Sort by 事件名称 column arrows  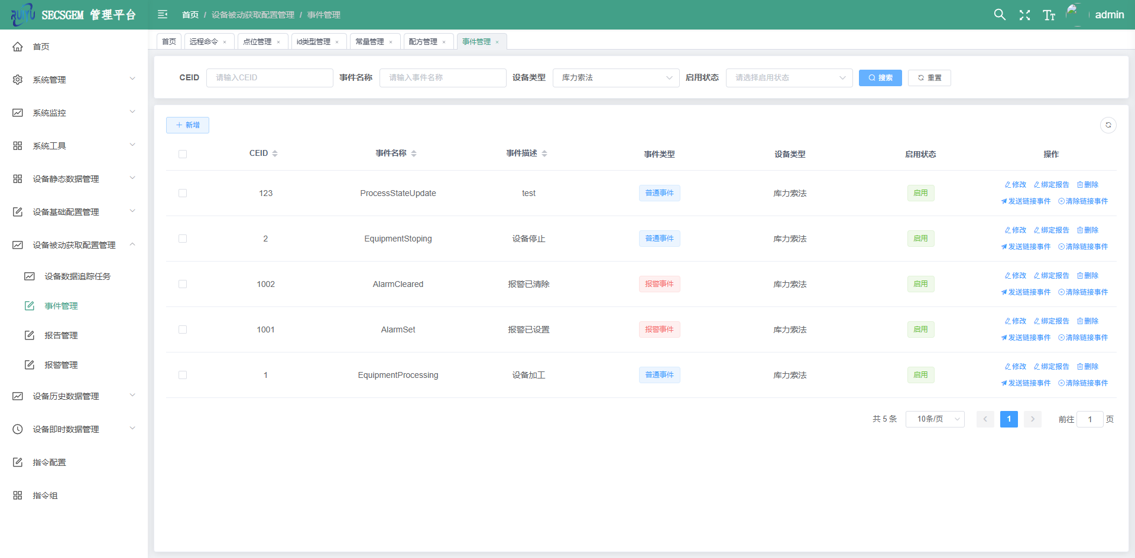(414, 154)
